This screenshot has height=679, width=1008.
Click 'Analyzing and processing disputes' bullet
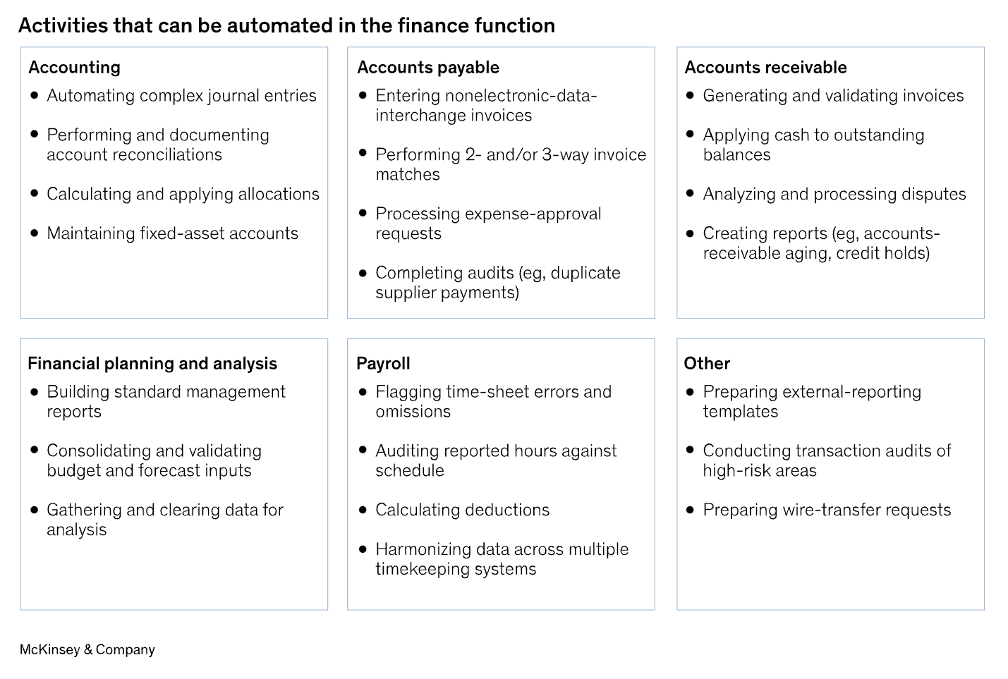tap(834, 195)
